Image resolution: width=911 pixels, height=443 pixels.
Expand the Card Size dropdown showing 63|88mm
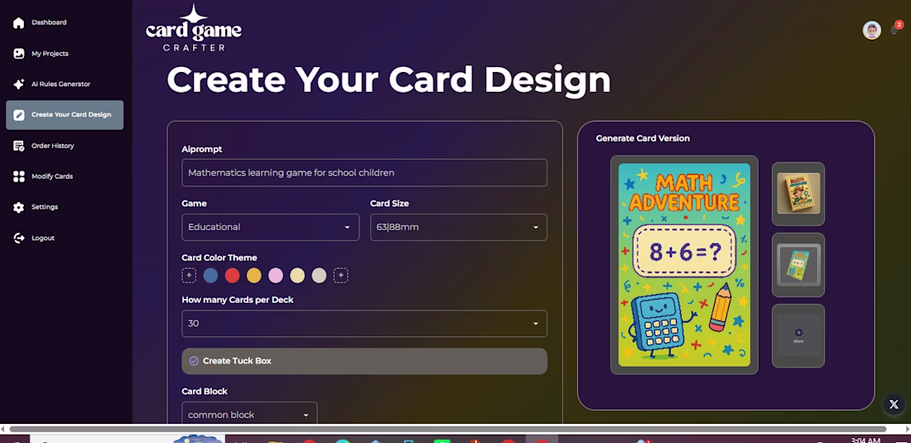pyautogui.click(x=459, y=227)
